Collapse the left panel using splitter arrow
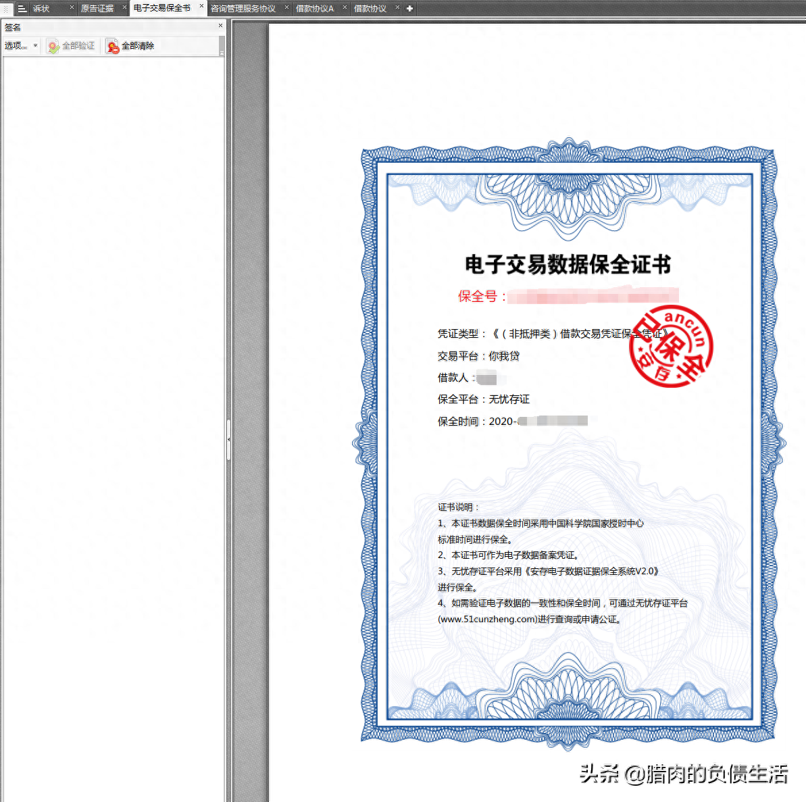This screenshot has height=802, width=806. point(228,439)
